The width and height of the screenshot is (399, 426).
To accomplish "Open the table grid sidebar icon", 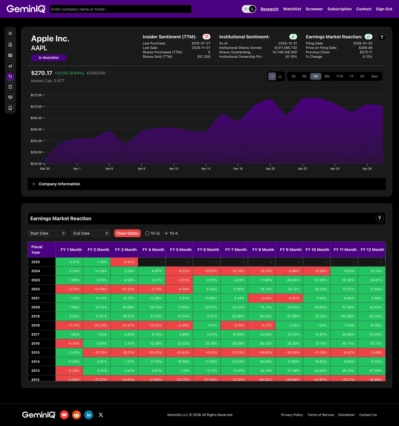I will [x=10, y=55].
